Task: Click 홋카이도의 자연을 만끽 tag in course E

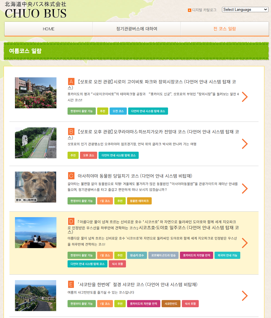Action: [143, 304]
